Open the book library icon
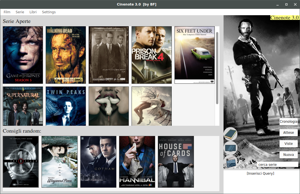 click(x=230, y=134)
